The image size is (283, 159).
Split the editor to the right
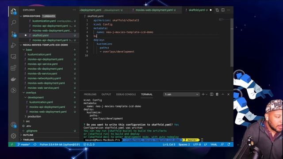223,10
